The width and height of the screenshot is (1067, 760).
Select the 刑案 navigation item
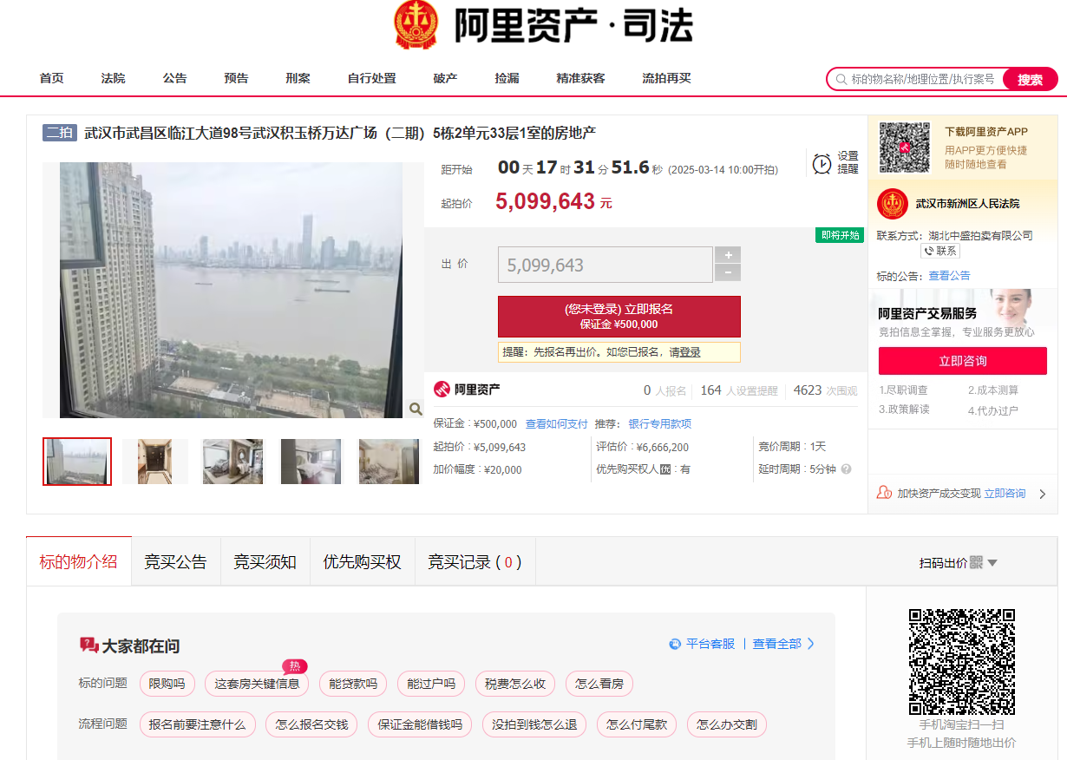coord(298,78)
